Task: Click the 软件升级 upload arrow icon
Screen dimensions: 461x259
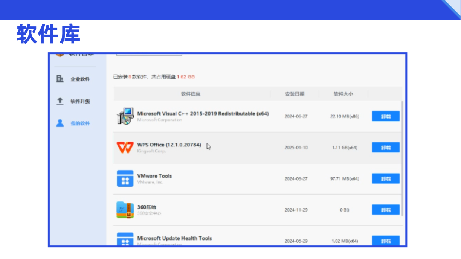Action: point(60,101)
